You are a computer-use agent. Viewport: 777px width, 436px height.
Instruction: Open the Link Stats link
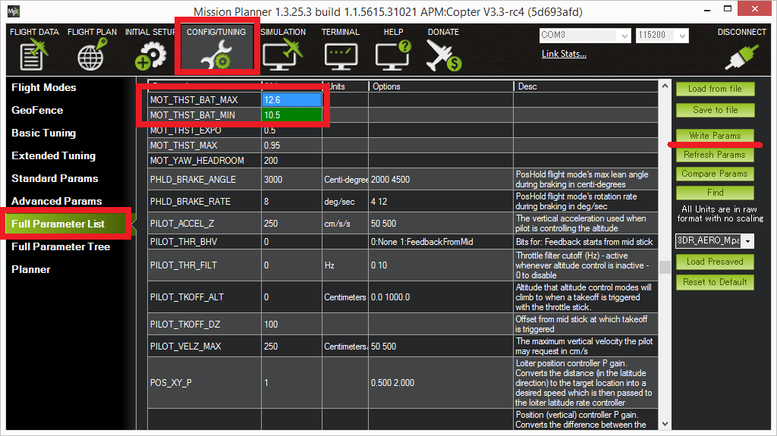click(564, 54)
